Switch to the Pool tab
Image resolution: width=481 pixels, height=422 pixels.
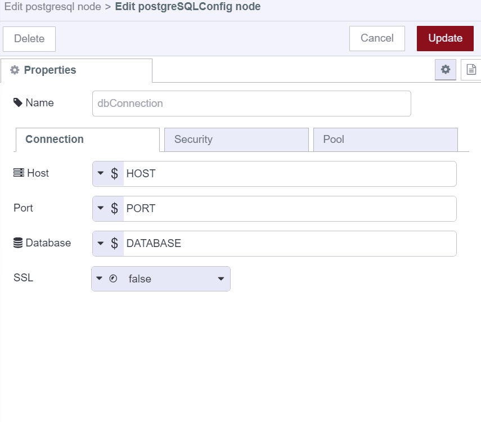(x=333, y=139)
